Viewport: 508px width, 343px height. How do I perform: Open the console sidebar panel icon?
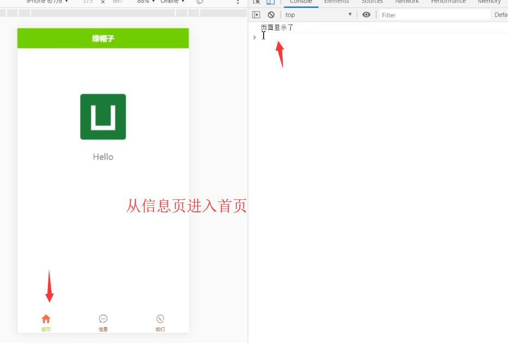pyautogui.click(x=256, y=14)
